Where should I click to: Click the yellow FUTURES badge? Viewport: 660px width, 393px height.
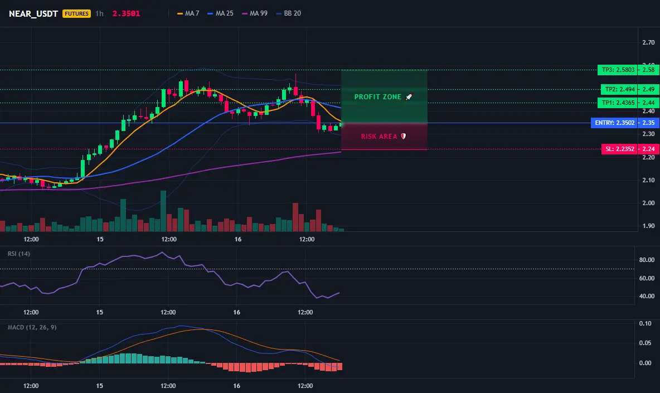coord(76,13)
